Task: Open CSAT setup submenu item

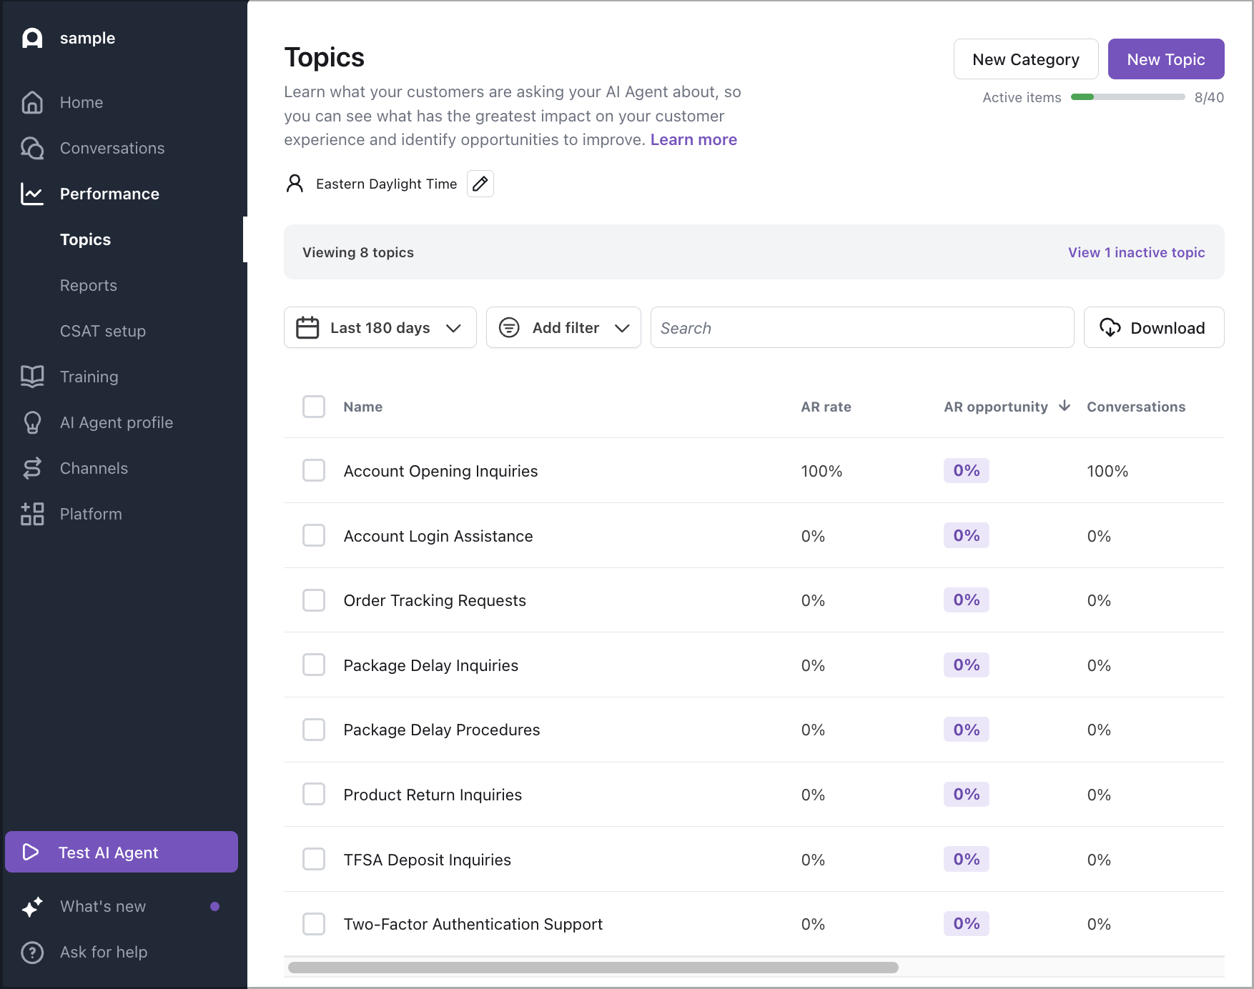Action: [x=103, y=331]
